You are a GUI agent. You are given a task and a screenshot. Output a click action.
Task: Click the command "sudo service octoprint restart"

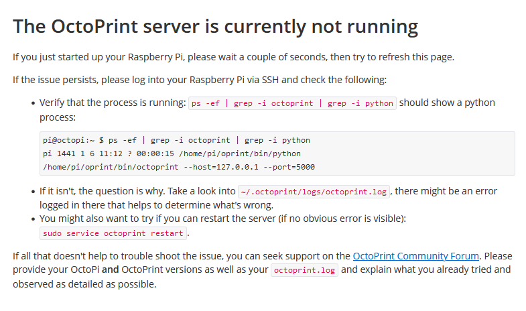(x=113, y=233)
